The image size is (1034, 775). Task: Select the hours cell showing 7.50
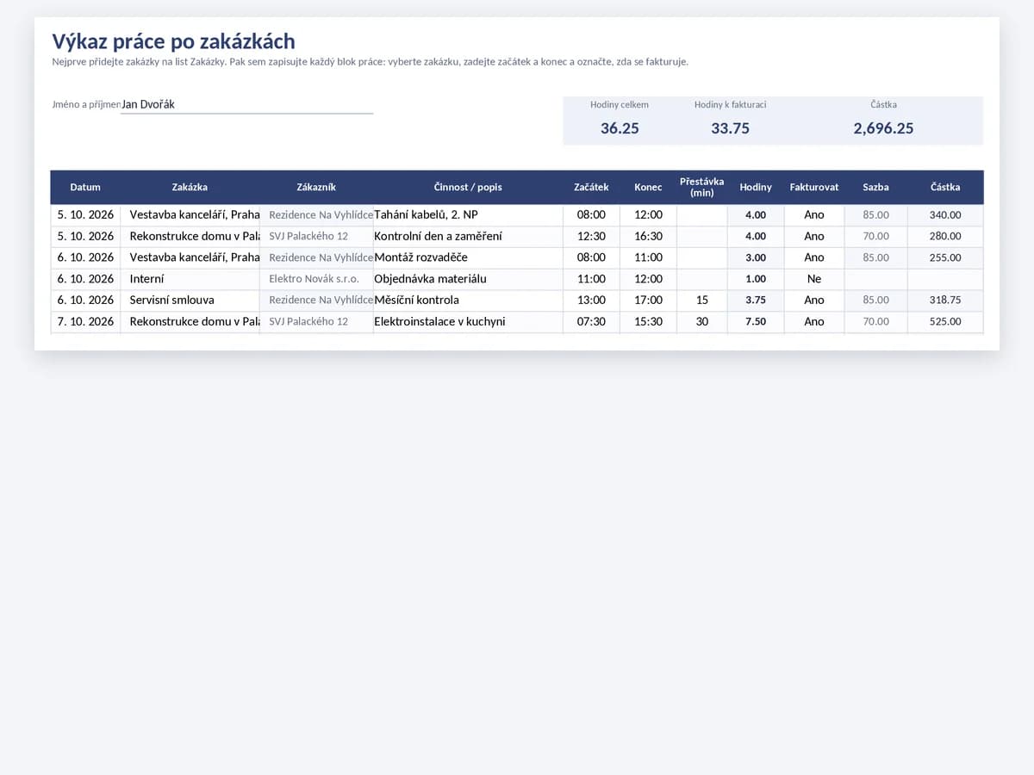point(756,322)
